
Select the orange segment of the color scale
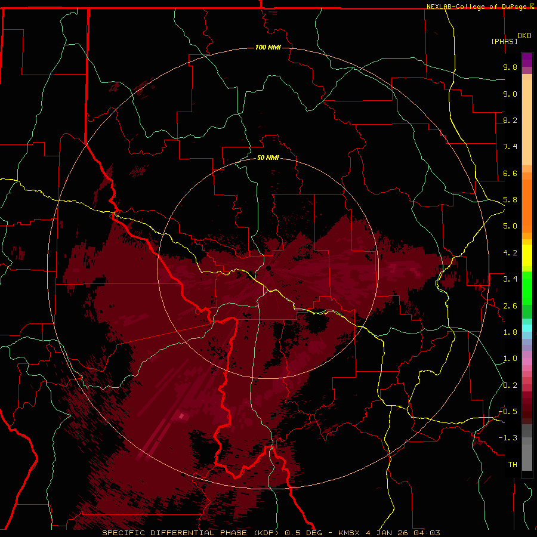[527, 206]
